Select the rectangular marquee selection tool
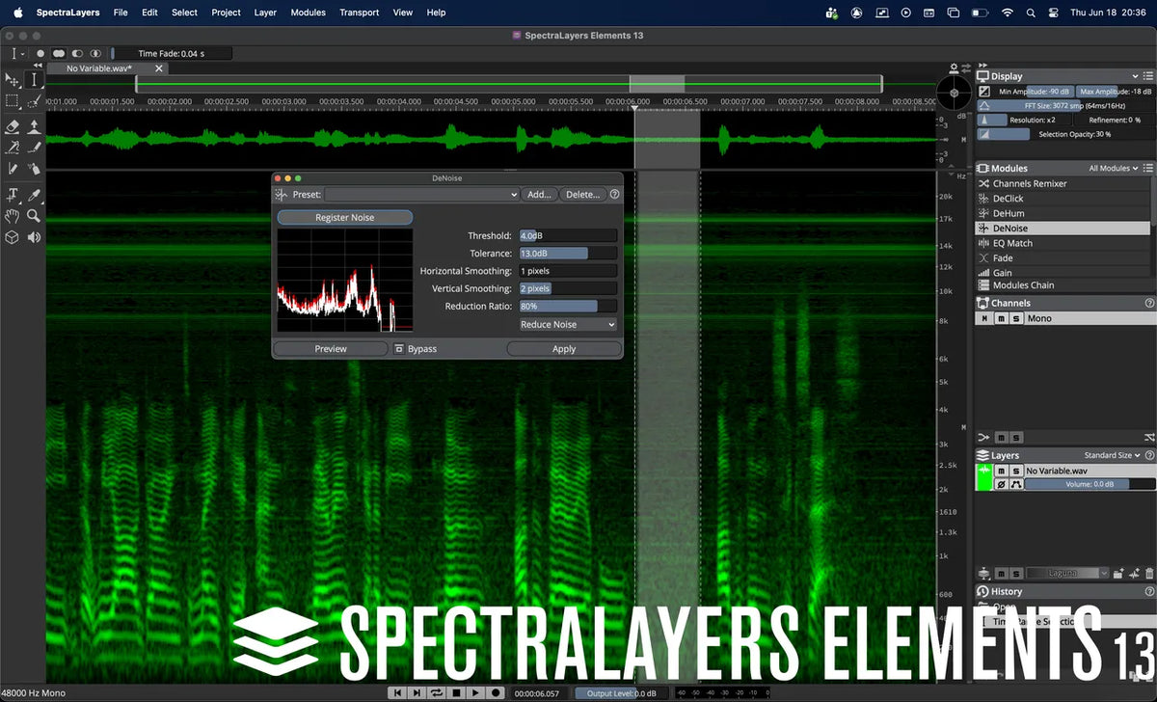This screenshot has width=1157, height=702. (12, 101)
